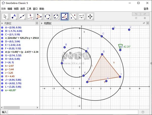Select the Move Graphics View tool
Image resolution: width=152 pixels, height=115 pixels.
click(90, 17)
